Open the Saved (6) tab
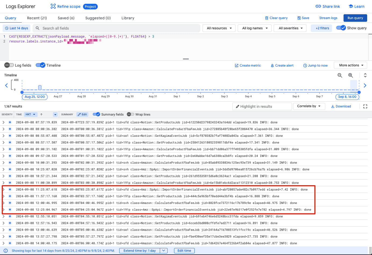The width and height of the screenshot is (372, 255). (x=66, y=18)
